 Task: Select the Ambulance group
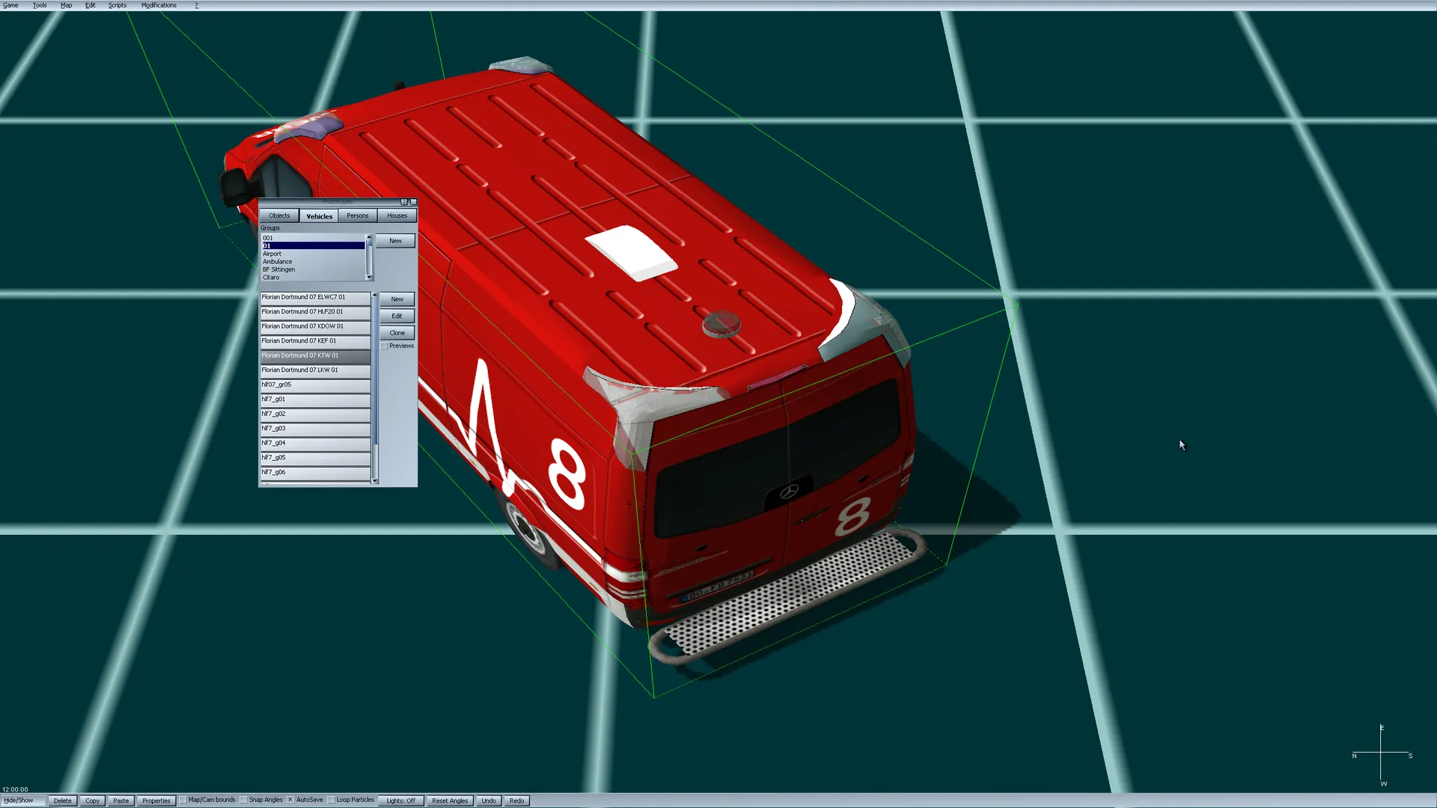pos(278,262)
